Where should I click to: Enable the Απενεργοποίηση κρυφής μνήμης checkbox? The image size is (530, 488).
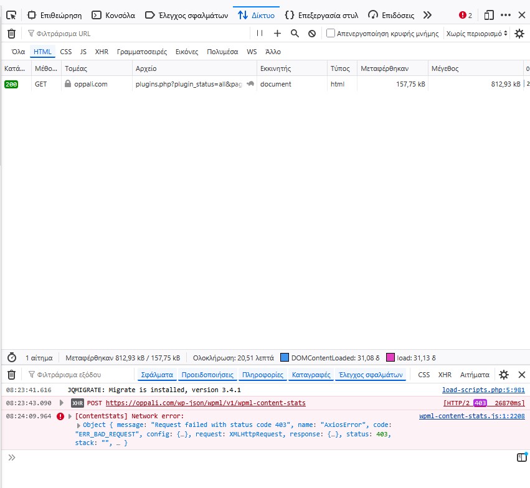pos(331,34)
